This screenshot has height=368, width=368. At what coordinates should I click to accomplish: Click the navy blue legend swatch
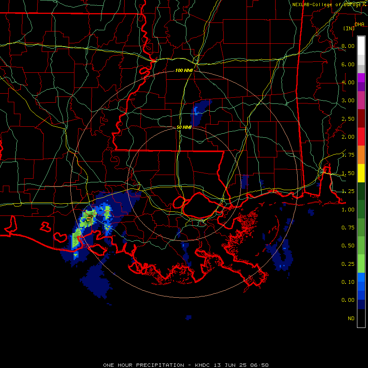coord(361,305)
